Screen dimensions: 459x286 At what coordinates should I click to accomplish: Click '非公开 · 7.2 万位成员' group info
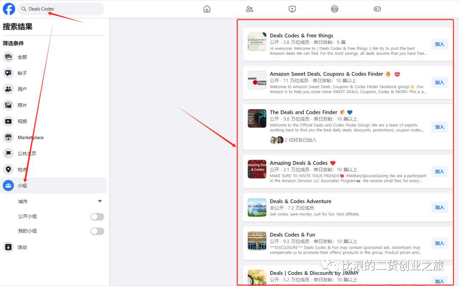click(x=292, y=208)
